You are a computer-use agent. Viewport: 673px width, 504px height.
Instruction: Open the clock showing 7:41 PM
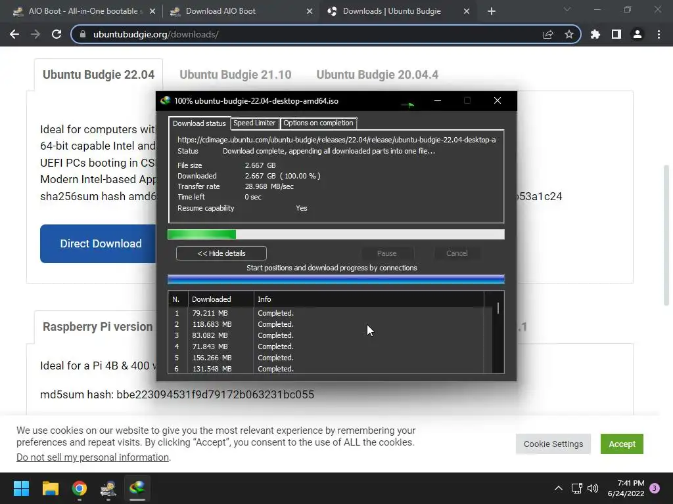coord(626,488)
